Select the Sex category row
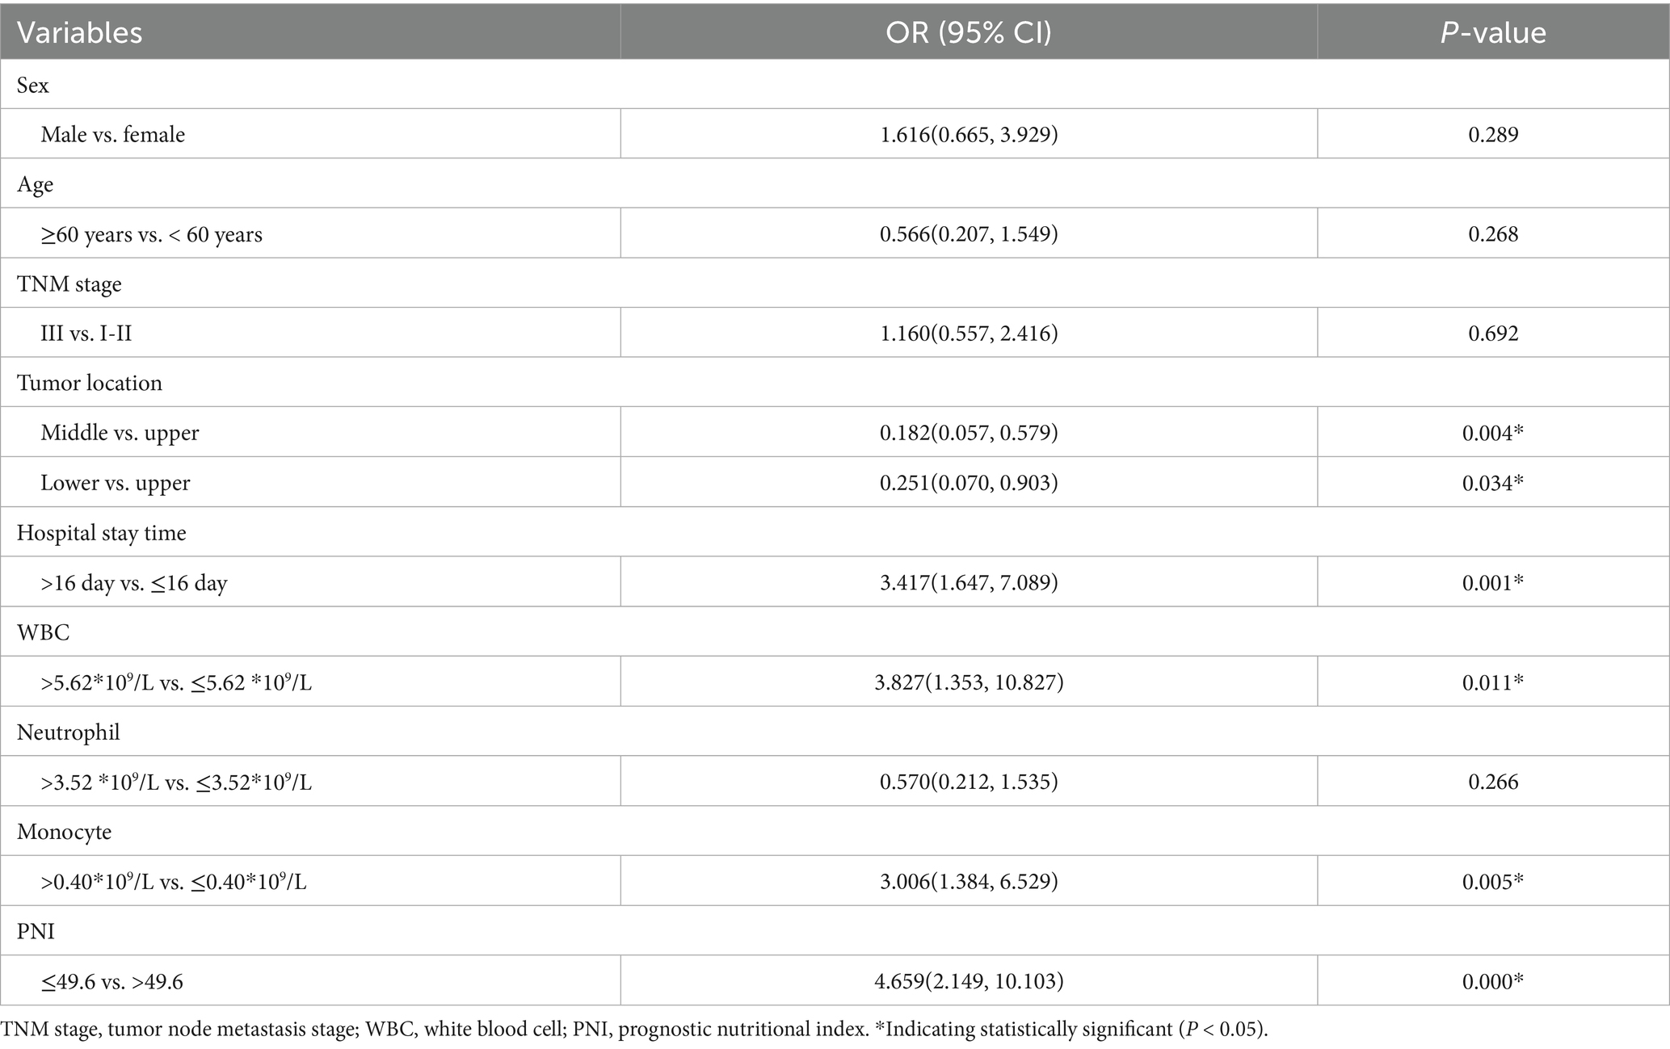 (33, 85)
